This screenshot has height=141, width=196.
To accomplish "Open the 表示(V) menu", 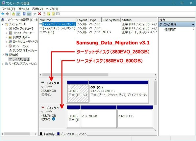I will point(37,9).
